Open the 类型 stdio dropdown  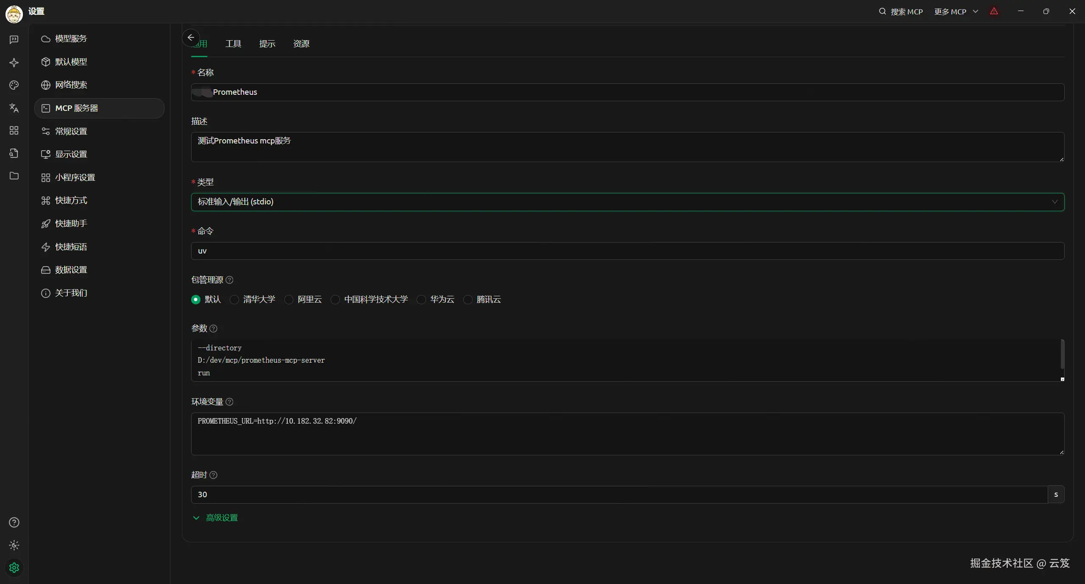pyautogui.click(x=627, y=202)
